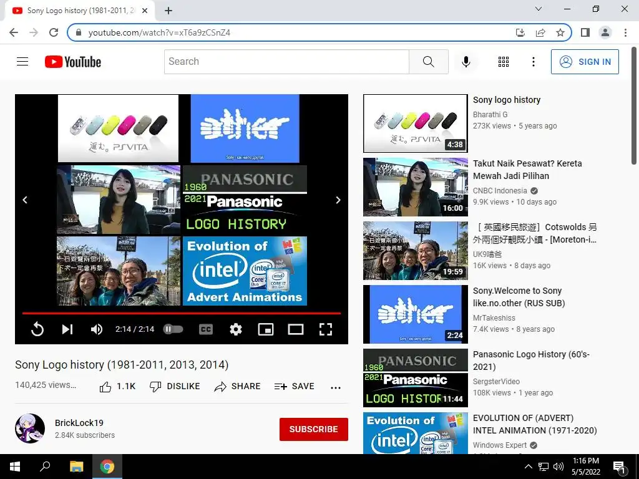Open BrickLock19 channel name link
Image resolution: width=639 pixels, height=479 pixels.
tap(79, 423)
